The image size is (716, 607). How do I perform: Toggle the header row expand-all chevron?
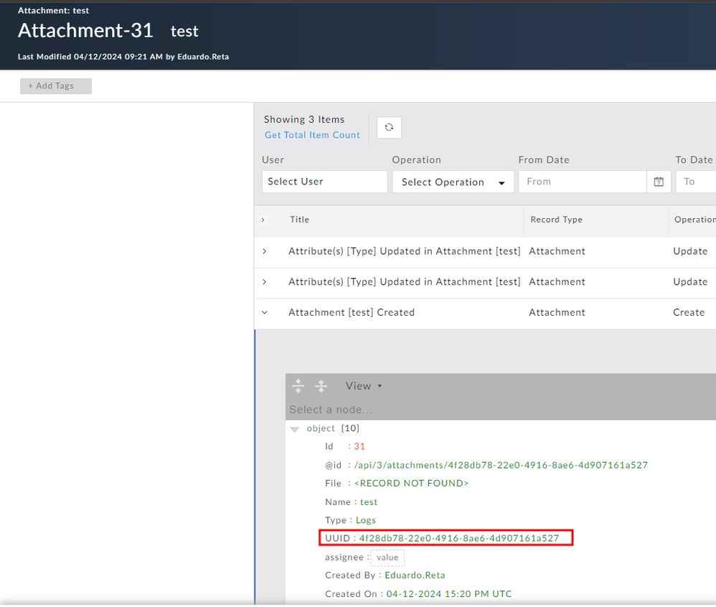pos(263,220)
